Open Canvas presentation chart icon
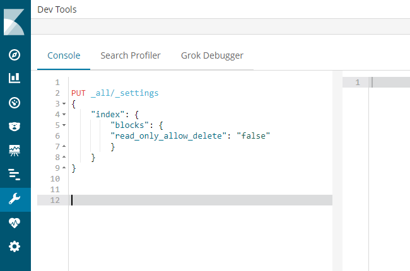 [15, 151]
